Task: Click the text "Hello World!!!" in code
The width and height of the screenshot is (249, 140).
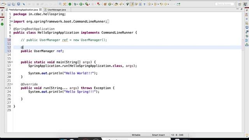Action: (79, 73)
